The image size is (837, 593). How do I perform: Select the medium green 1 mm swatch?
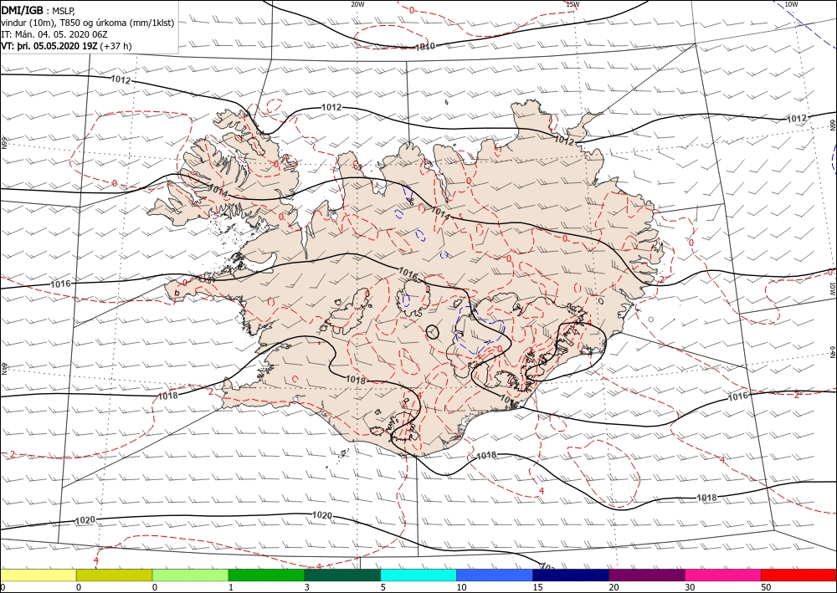coord(266,575)
